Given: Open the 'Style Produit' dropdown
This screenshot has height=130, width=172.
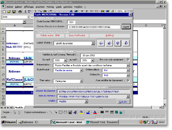Looking at the screenshot, I should point(81,71).
